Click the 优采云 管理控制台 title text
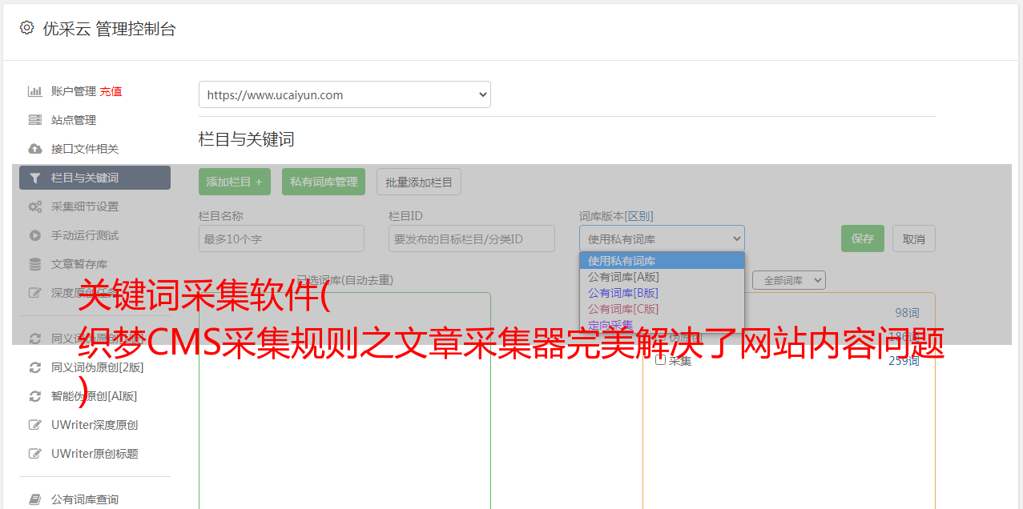Screen dimensions: 1023x509 [109, 29]
